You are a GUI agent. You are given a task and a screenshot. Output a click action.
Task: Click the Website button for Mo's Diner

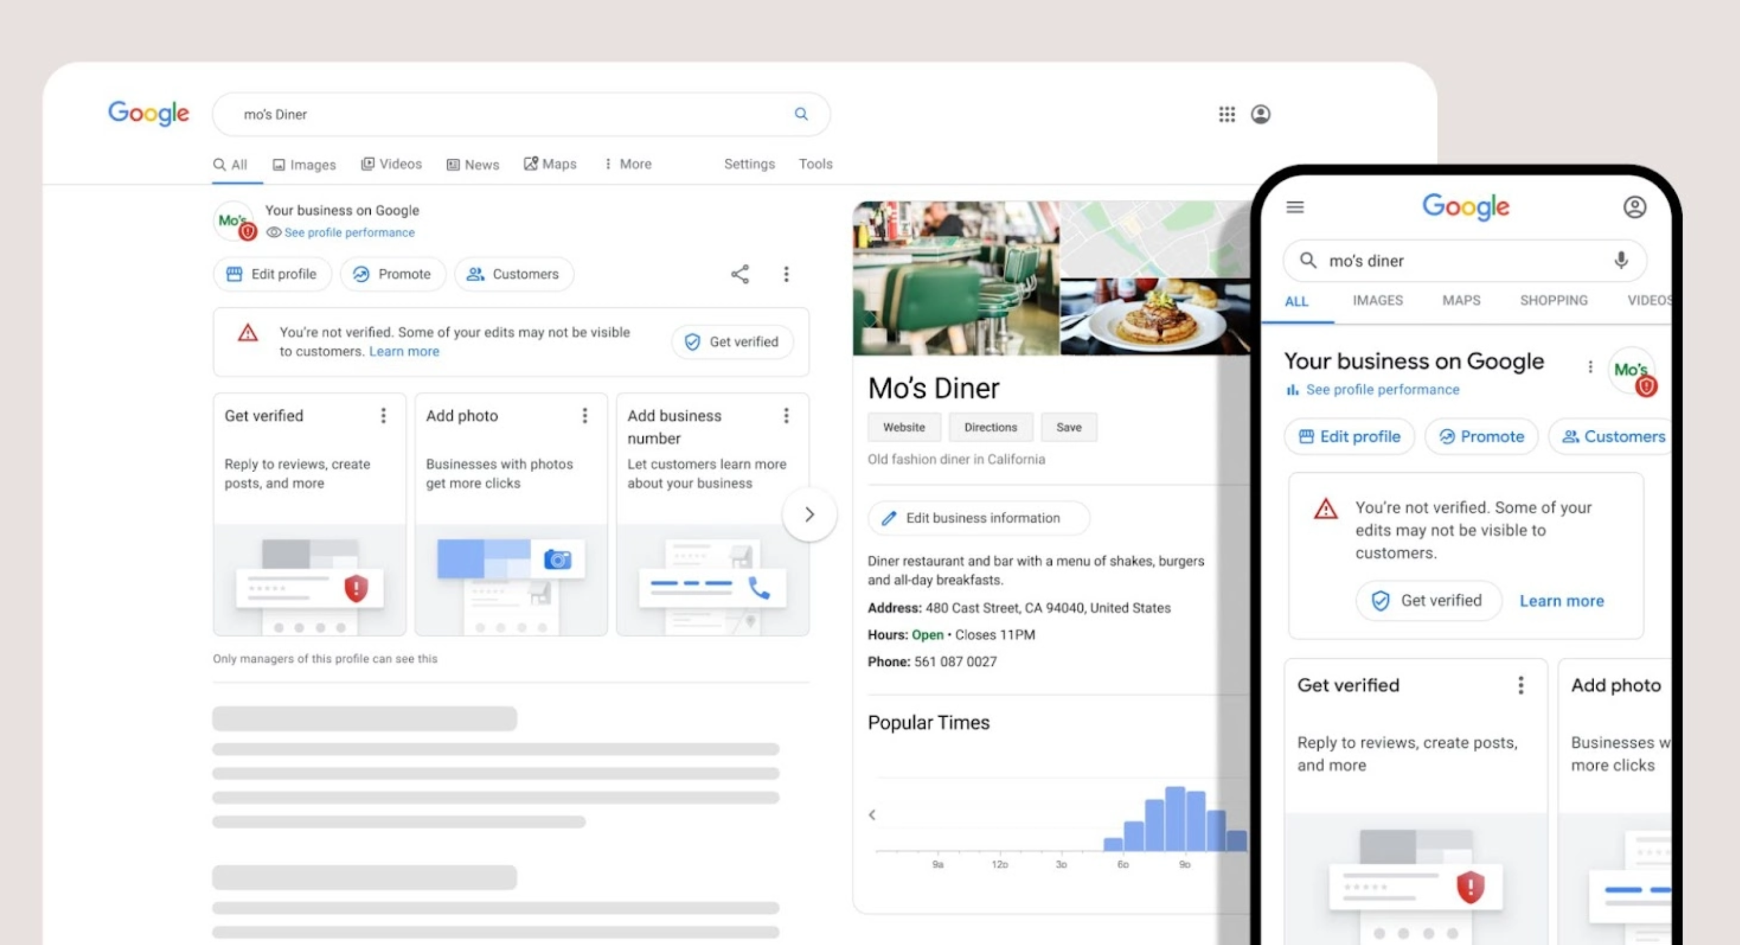[x=904, y=427]
